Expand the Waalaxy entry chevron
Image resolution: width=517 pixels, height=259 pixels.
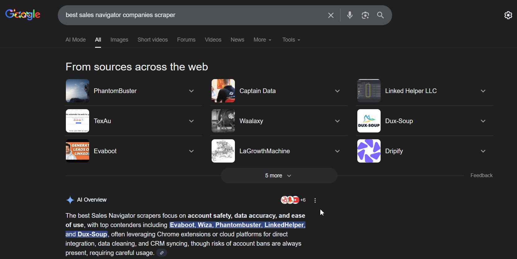pyautogui.click(x=337, y=121)
